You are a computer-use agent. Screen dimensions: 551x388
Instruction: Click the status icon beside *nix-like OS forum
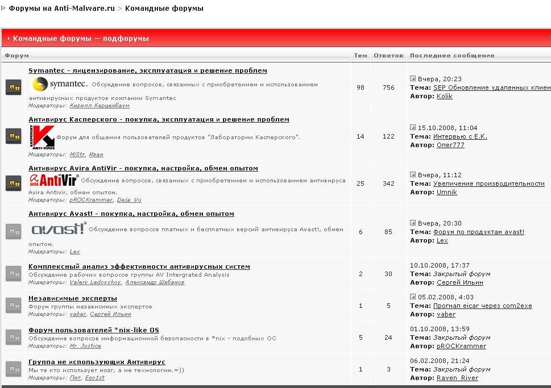coord(13,337)
